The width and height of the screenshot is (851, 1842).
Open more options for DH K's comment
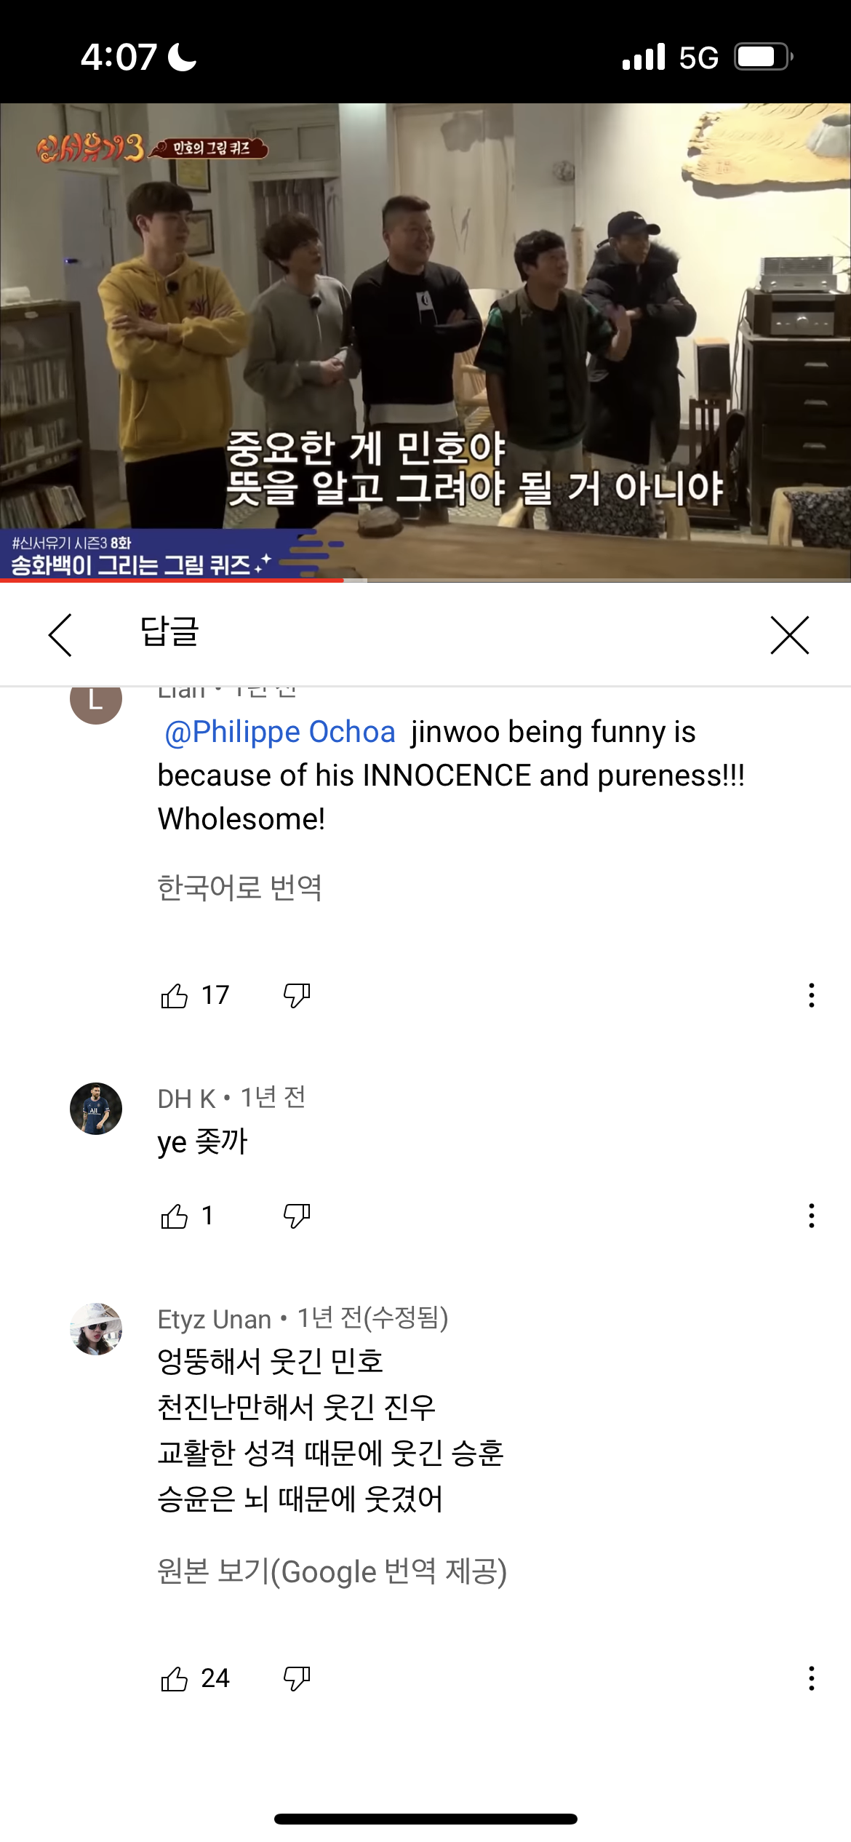811,1216
